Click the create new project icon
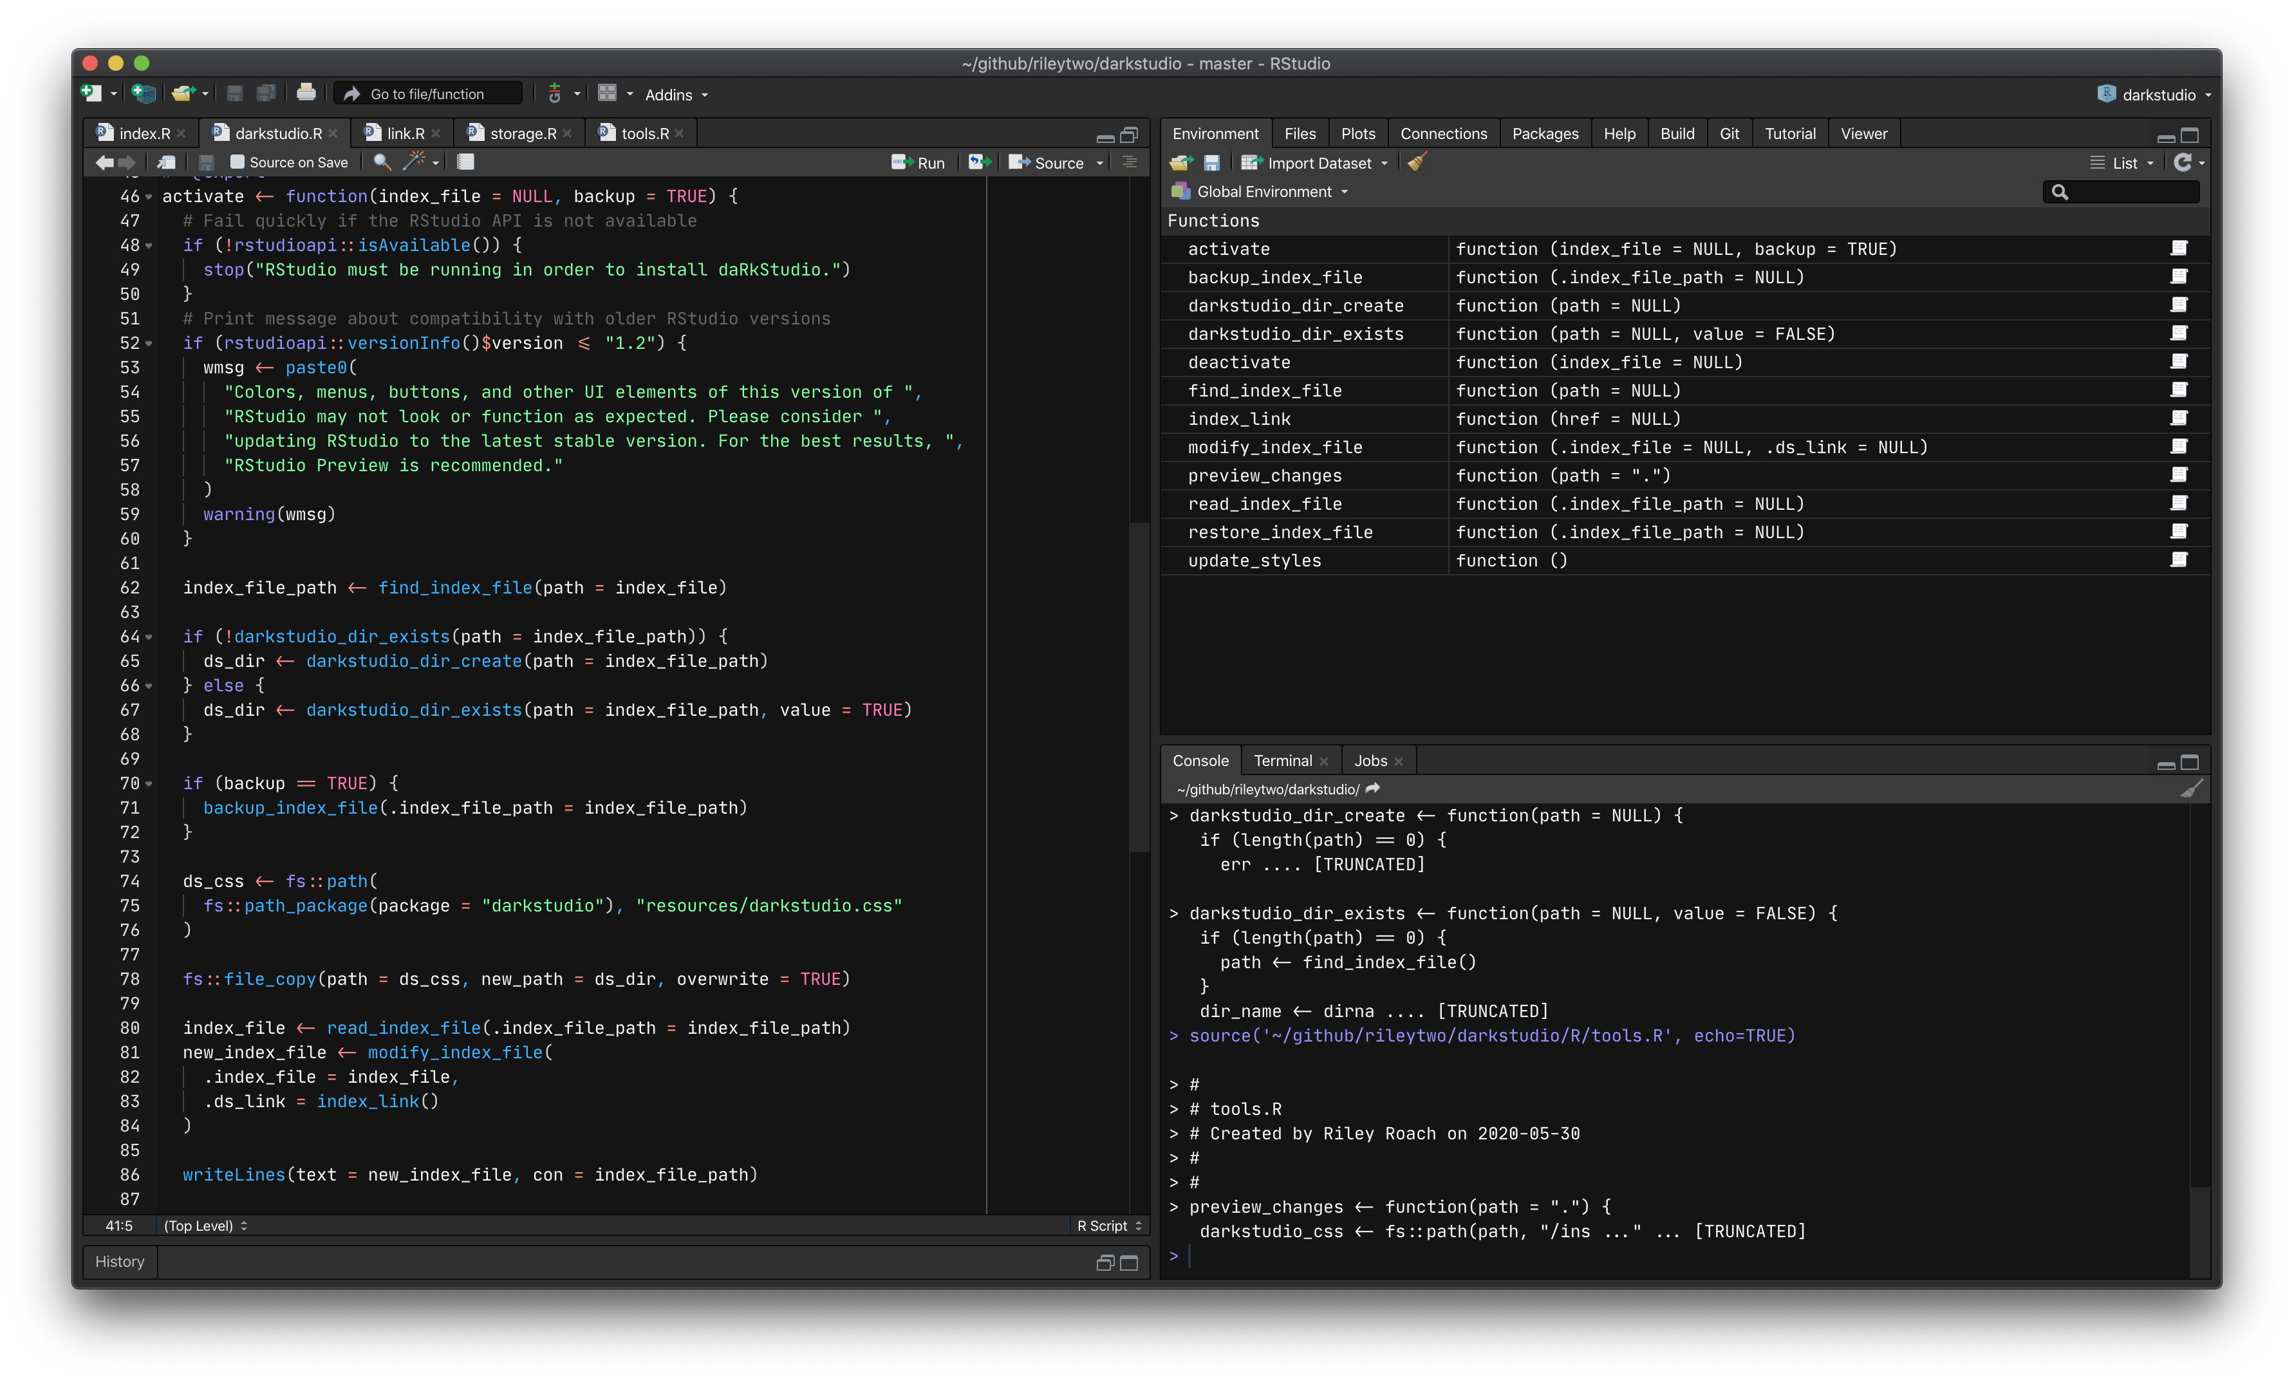 (x=144, y=94)
